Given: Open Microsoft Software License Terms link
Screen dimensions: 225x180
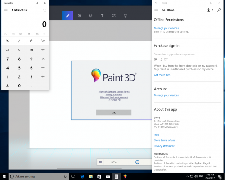Looking at the screenshot, I should [x=114, y=92].
